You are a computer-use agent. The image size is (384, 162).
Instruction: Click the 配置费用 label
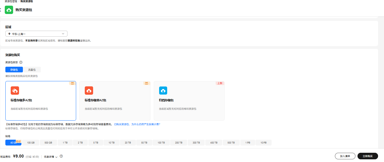(5, 157)
